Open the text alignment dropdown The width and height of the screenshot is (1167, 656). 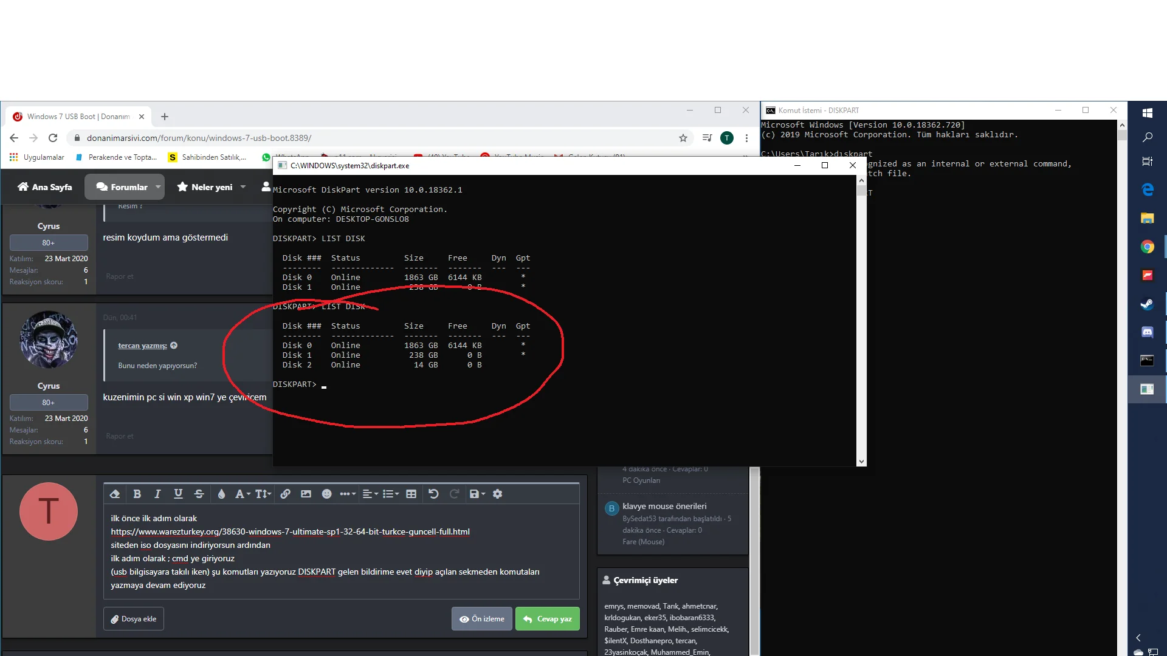point(370,494)
